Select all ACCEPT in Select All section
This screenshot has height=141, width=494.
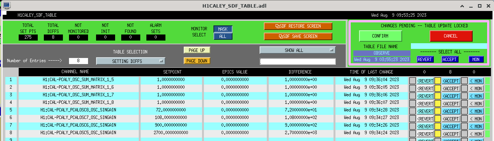[x=450, y=60]
